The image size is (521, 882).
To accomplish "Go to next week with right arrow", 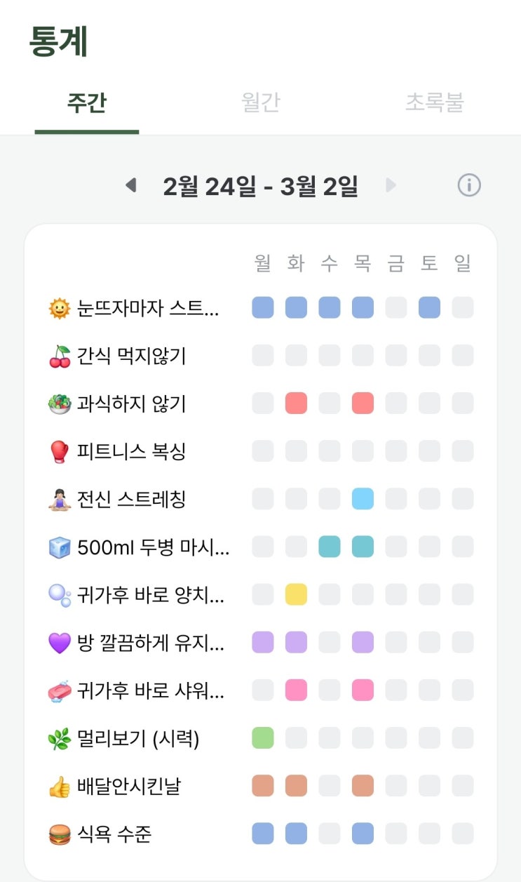I will (391, 185).
